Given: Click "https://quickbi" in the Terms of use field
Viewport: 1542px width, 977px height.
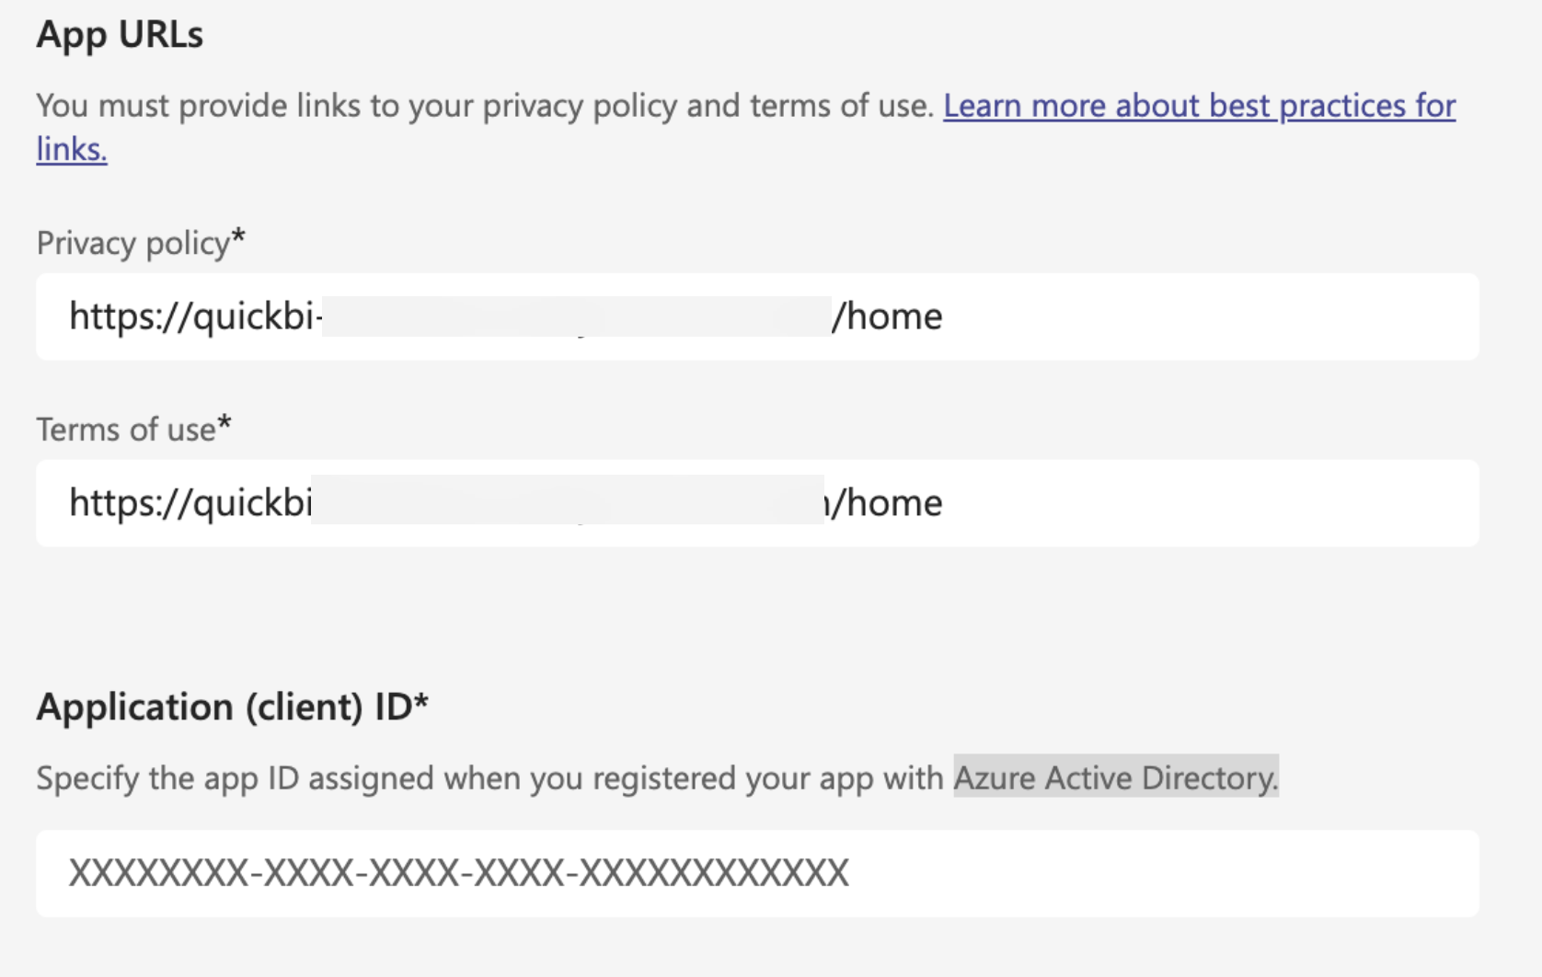Looking at the screenshot, I should point(191,503).
